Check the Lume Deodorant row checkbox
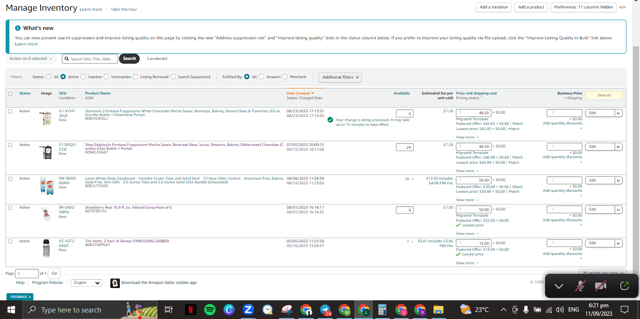The width and height of the screenshot is (640, 319). pyautogui.click(x=10, y=179)
